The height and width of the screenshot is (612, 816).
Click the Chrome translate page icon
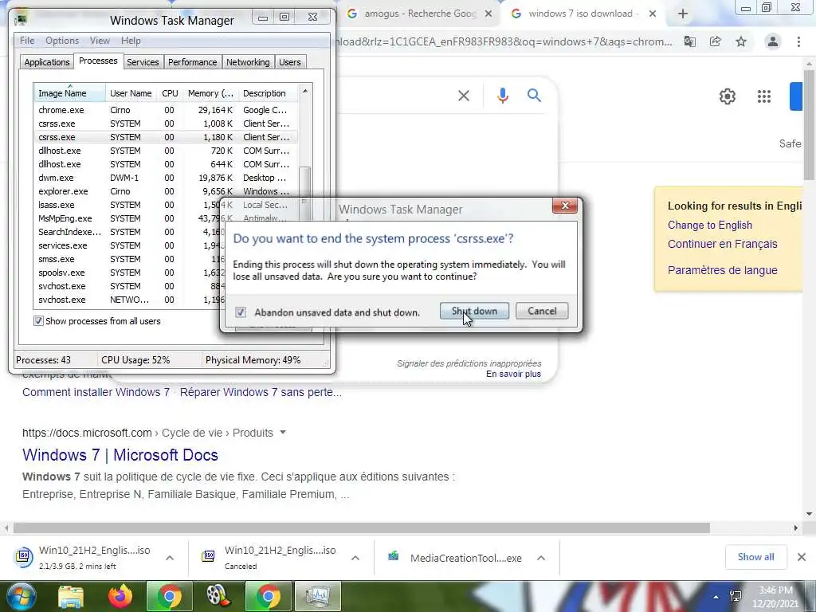[x=690, y=41]
